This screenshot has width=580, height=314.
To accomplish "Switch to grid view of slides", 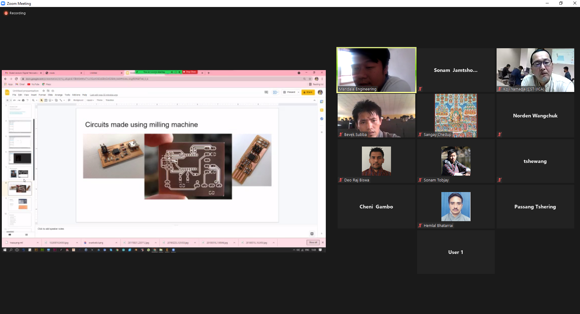I will [x=26, y=235].
